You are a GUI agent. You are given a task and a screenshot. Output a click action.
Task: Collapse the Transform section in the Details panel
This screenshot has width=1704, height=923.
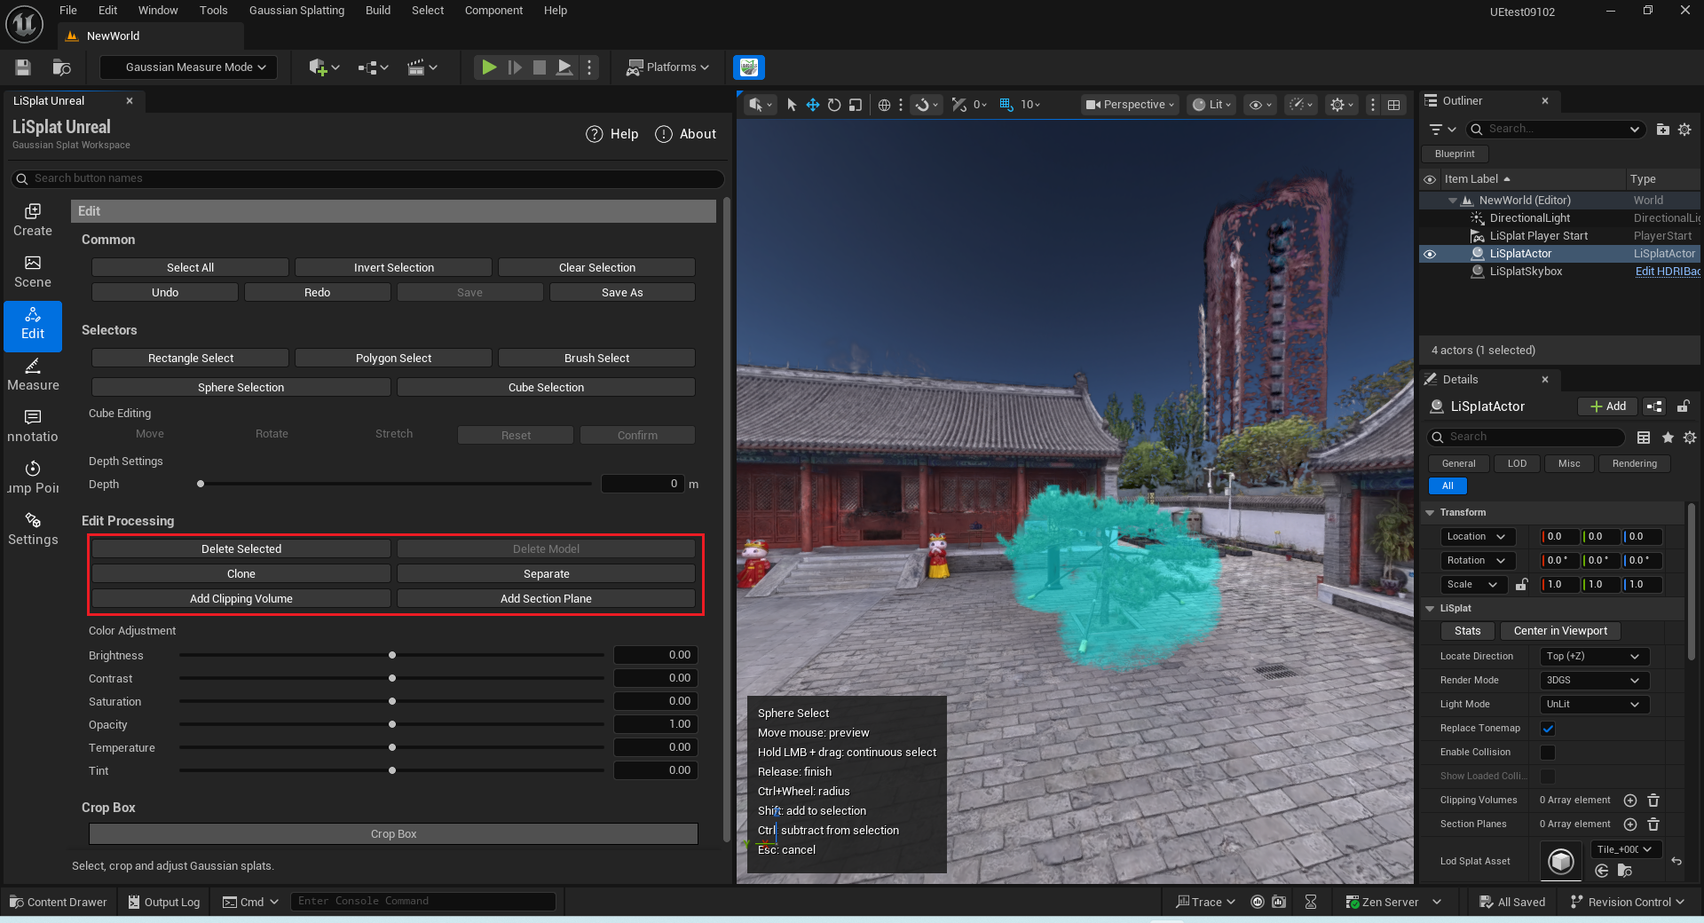[1430, 513]
